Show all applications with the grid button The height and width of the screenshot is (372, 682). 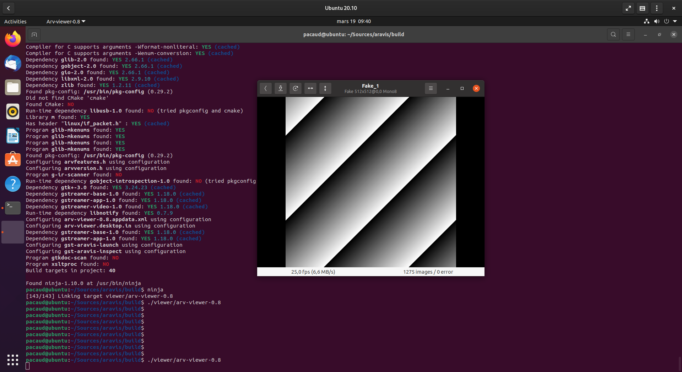12,360
